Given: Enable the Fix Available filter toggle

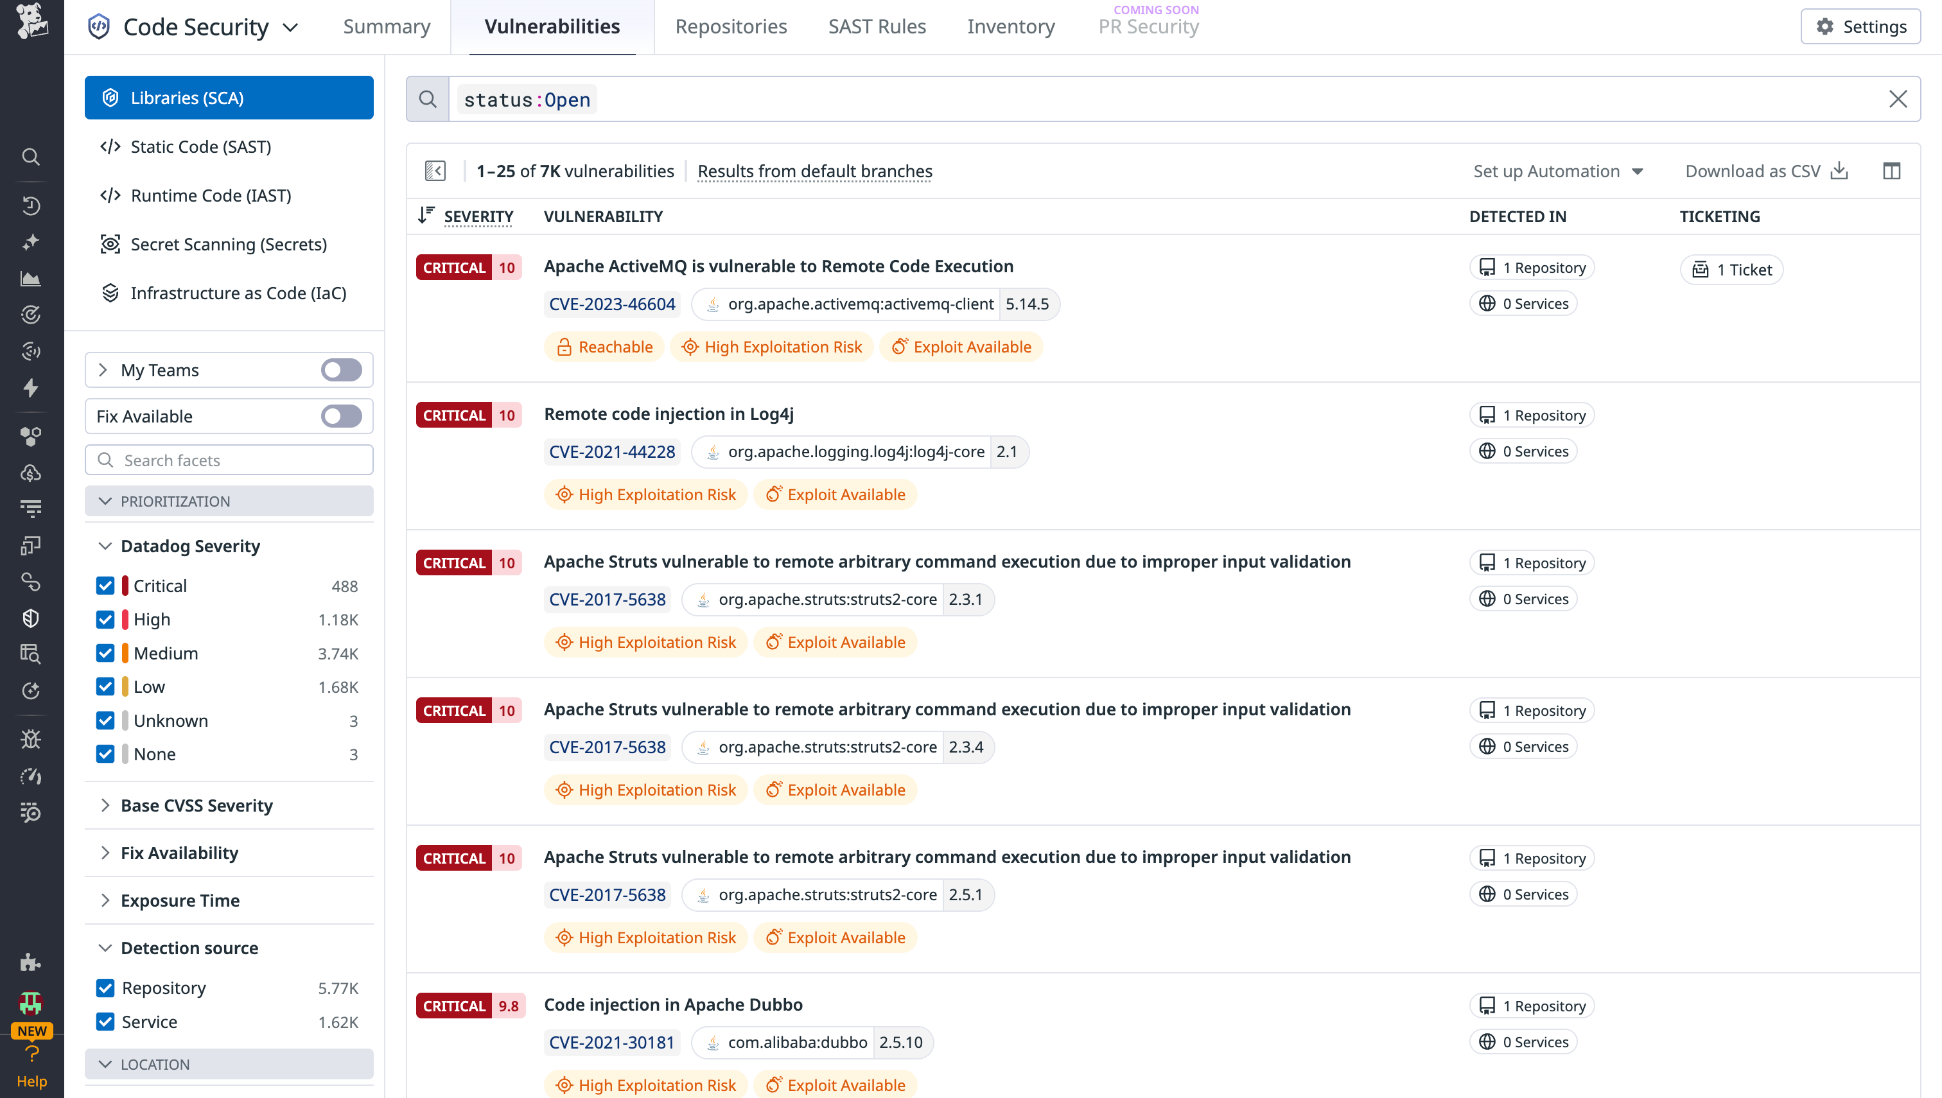Looking at the screenshot, I should click(340, 415).
